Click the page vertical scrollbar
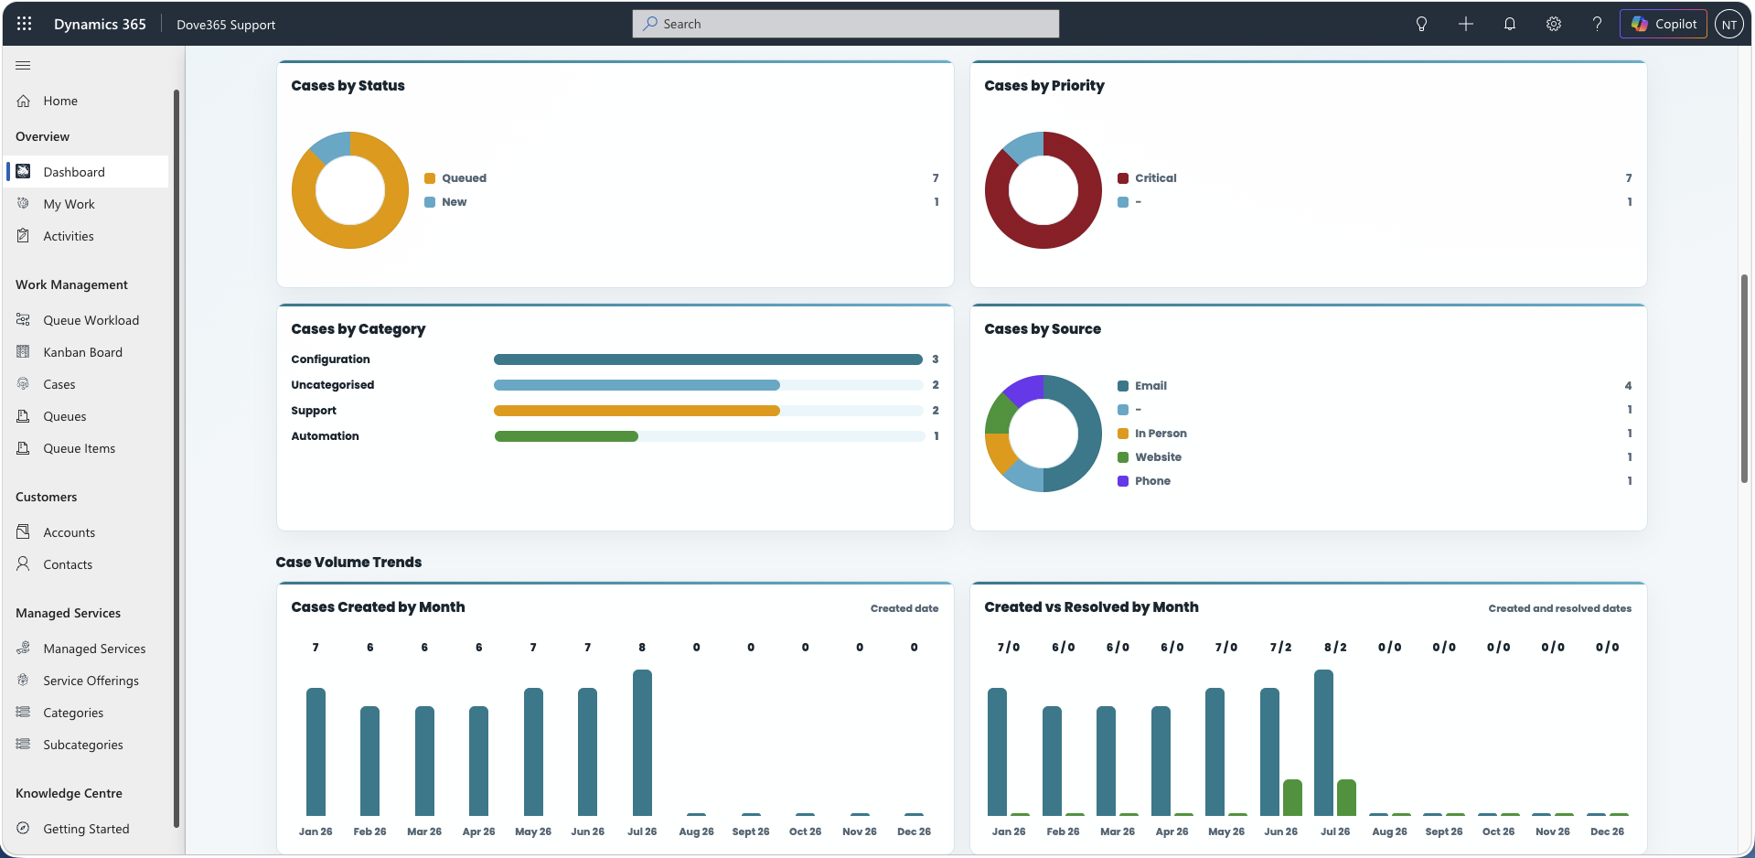Image resolution: width=1755 pixels, height=858 pixels. tap(1745, 378)
